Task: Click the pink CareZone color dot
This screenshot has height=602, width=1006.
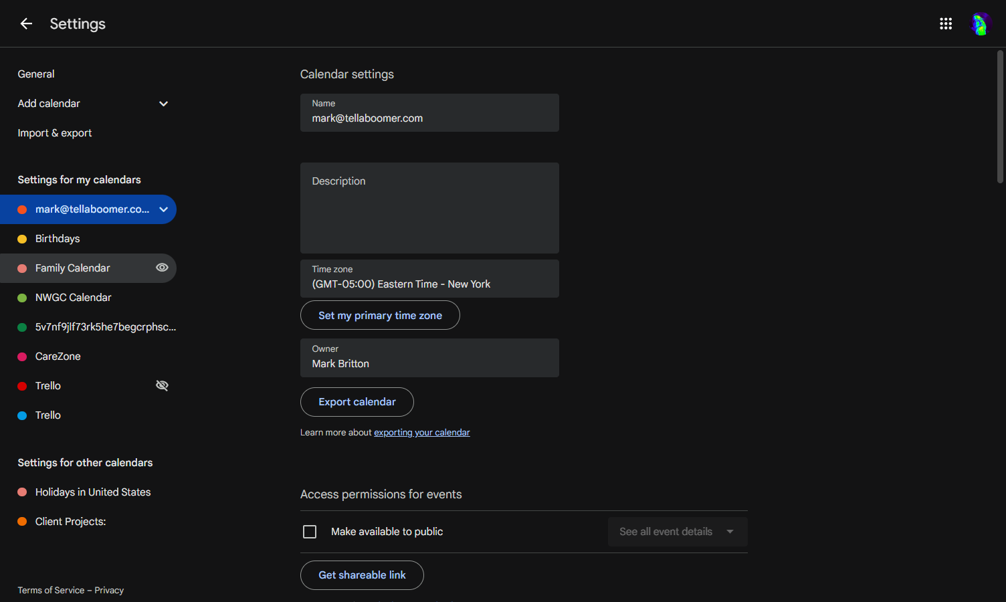Action: click(22, 357)
